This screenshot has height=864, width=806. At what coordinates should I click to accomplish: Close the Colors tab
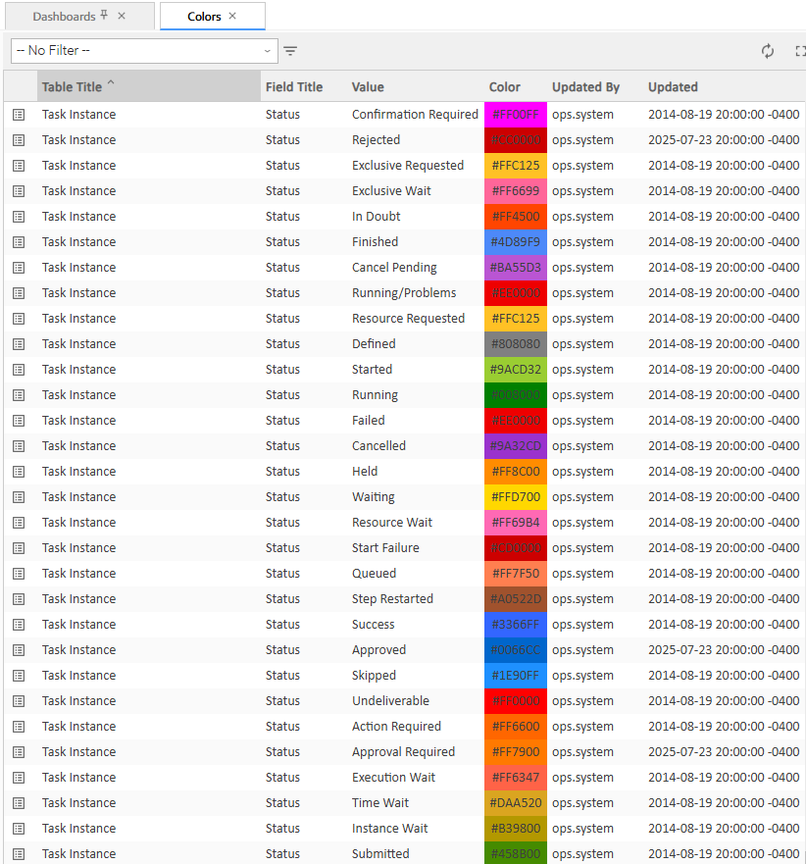(232, 17)
